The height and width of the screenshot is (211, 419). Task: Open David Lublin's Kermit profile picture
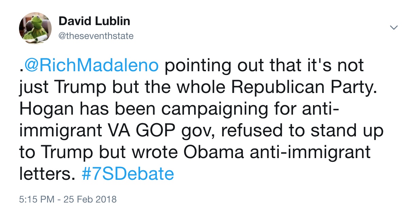pyautogui.click(x=35, y=29)
